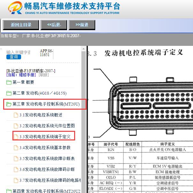Click the 配线颜色 column header
The image size is (193, 193).
coord(133,144)
